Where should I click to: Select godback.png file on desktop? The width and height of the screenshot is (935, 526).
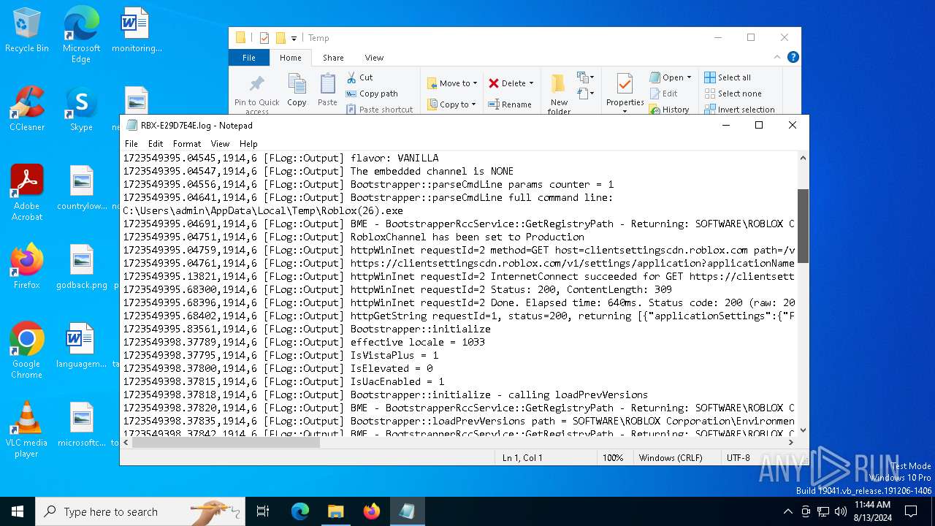82,267
